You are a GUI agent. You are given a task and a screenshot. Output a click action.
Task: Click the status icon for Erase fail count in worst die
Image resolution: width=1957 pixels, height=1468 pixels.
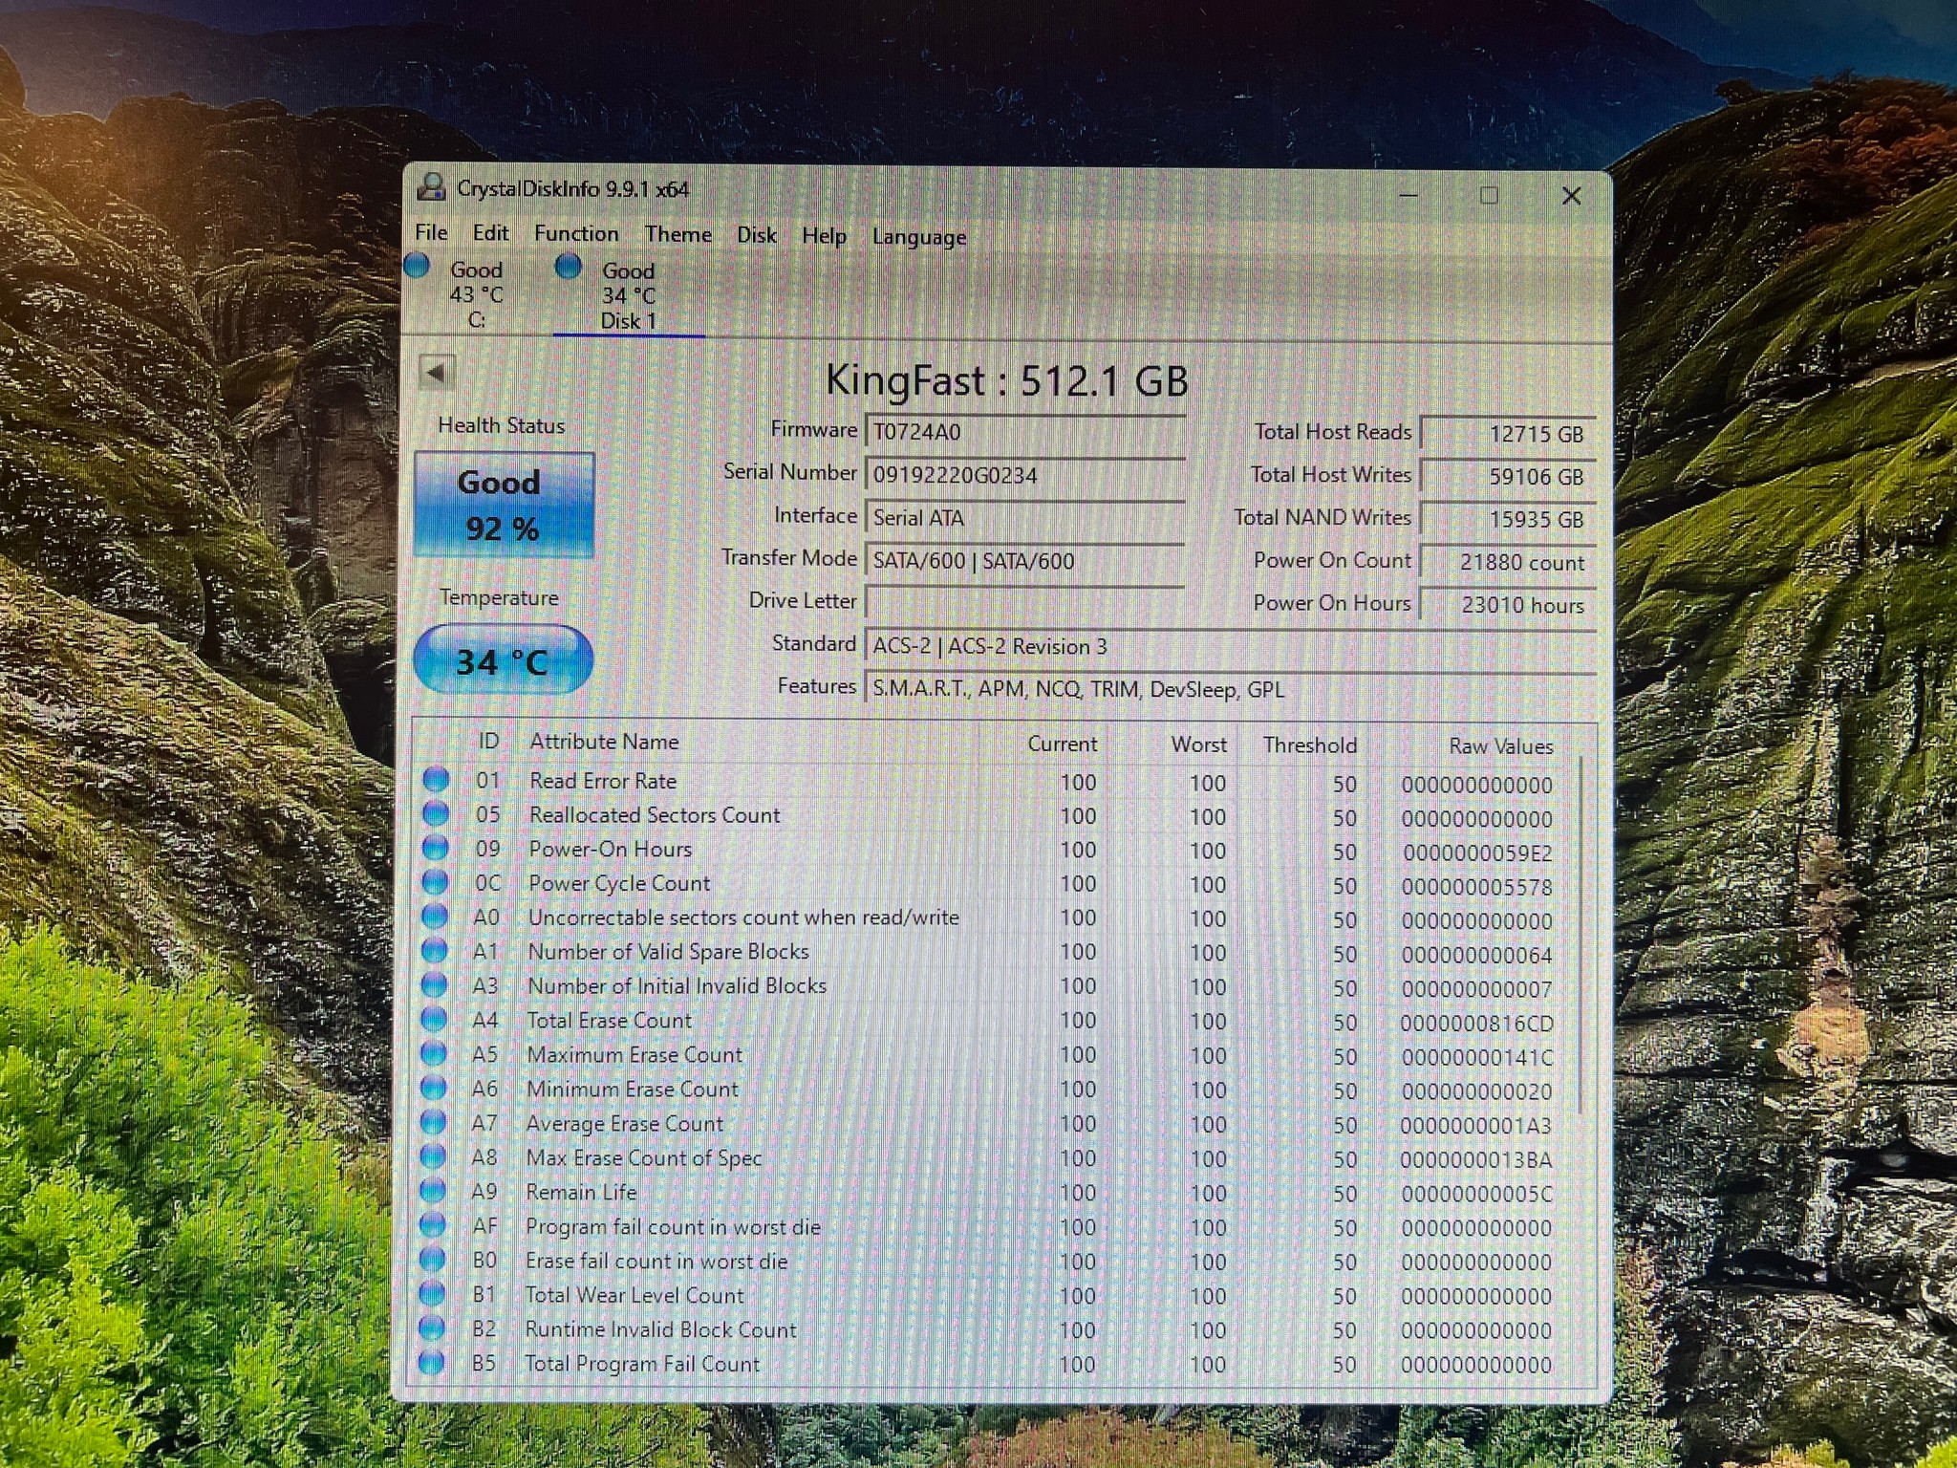[x=432, y=1260]
